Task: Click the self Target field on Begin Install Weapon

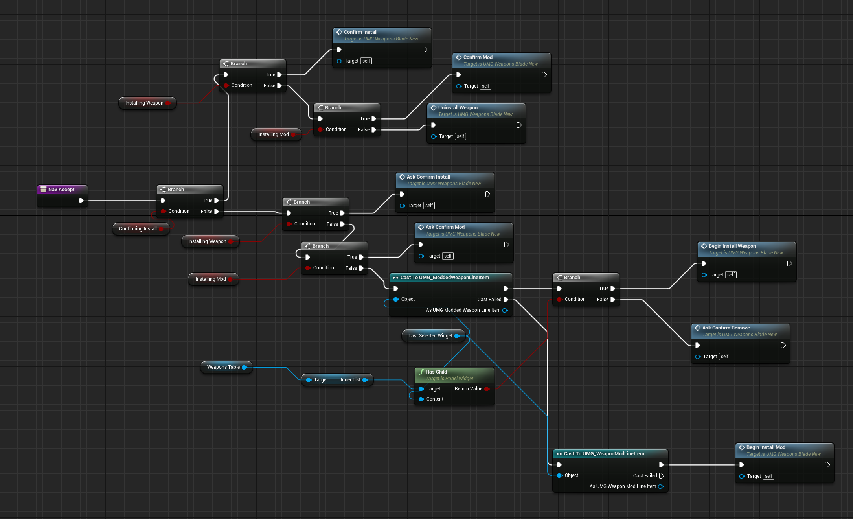Action: click(731, 275)
